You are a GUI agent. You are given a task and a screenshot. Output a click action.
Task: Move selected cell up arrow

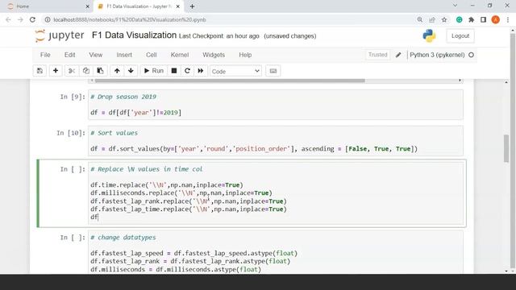pos(117,71)
